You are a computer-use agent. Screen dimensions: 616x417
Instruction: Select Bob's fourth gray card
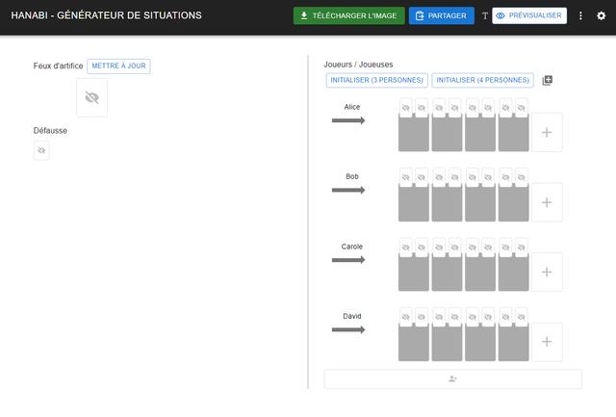pos(513,203)
